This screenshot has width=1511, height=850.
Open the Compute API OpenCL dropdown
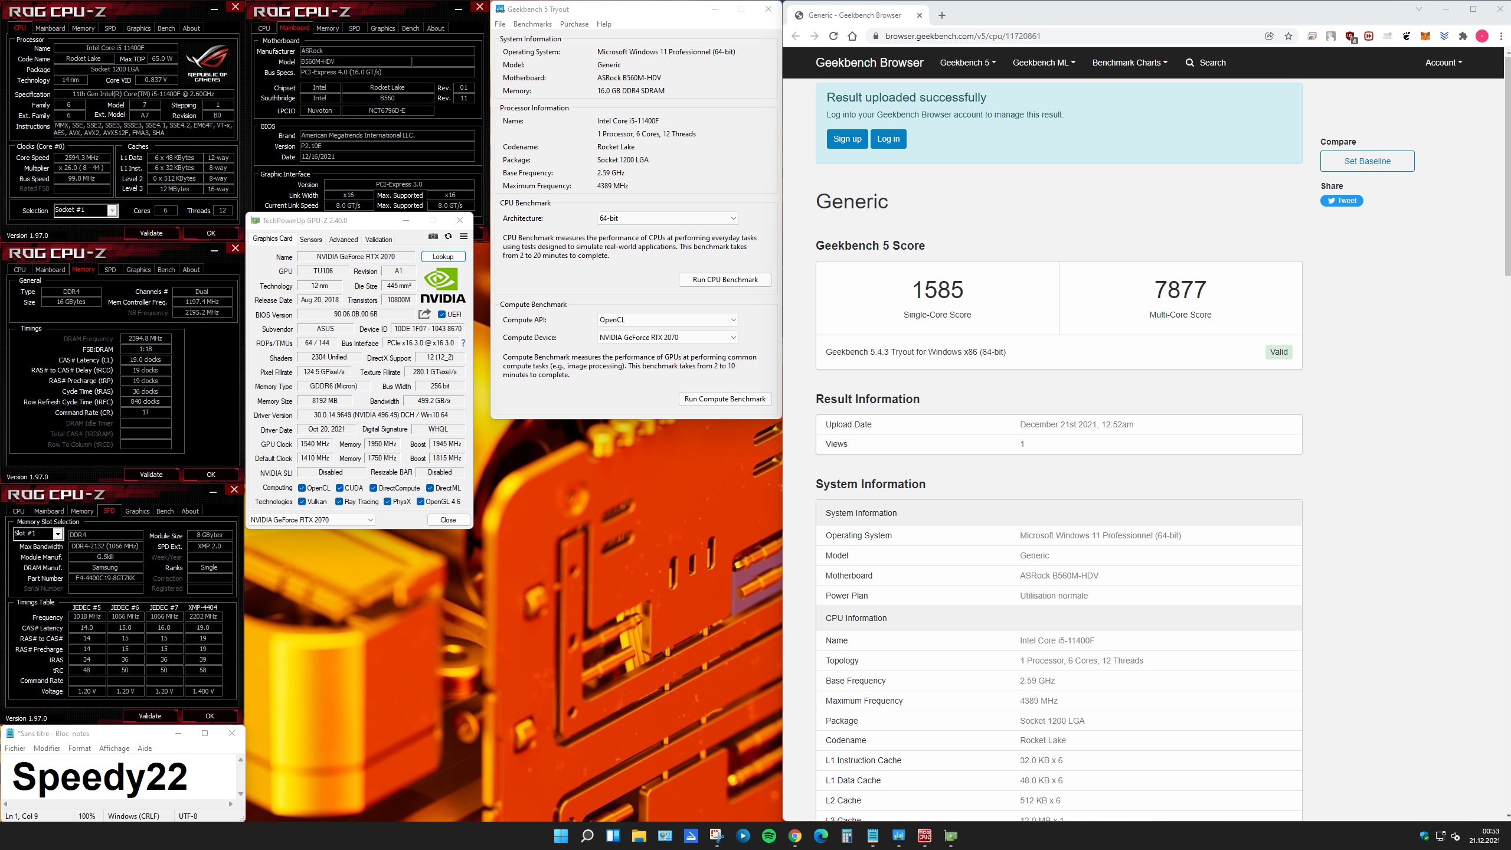point(668,320)
